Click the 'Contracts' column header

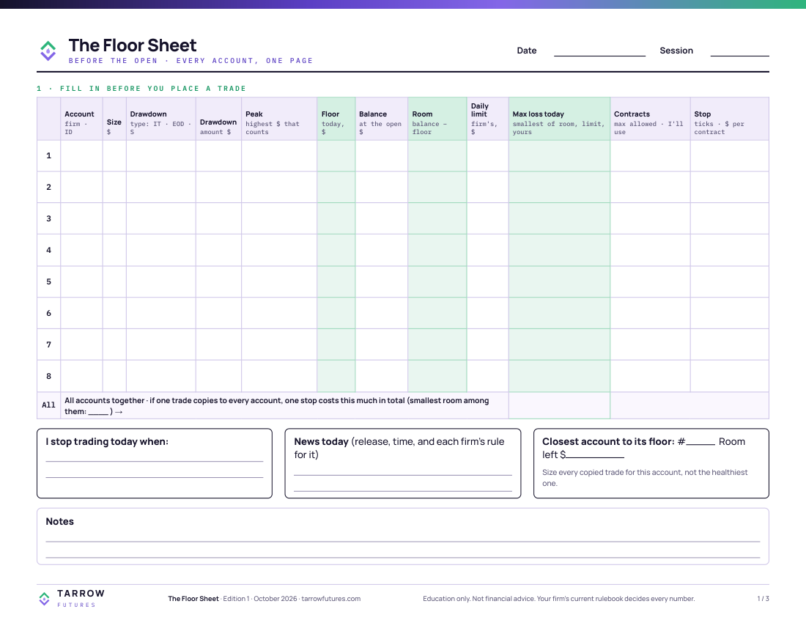pyautogui.click(x=650, y=119)
